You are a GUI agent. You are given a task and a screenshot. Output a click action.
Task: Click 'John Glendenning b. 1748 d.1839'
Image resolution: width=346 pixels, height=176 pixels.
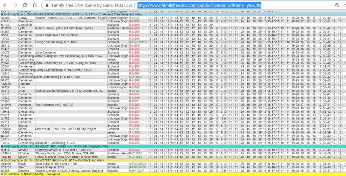point(57,77)
